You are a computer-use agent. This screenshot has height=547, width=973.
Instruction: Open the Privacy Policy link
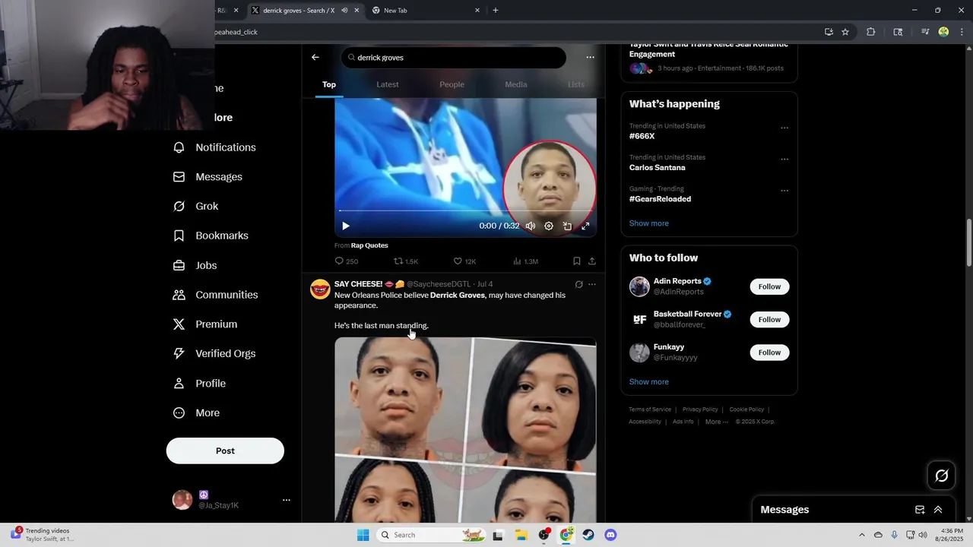click(700, 409)
